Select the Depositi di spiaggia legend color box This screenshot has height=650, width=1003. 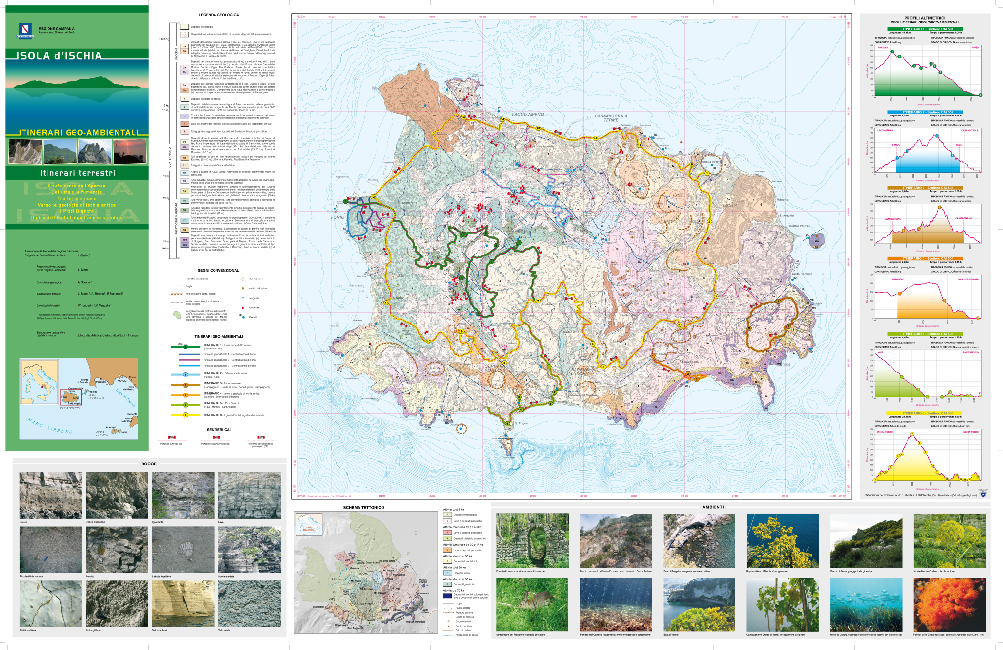pos(184,27)
